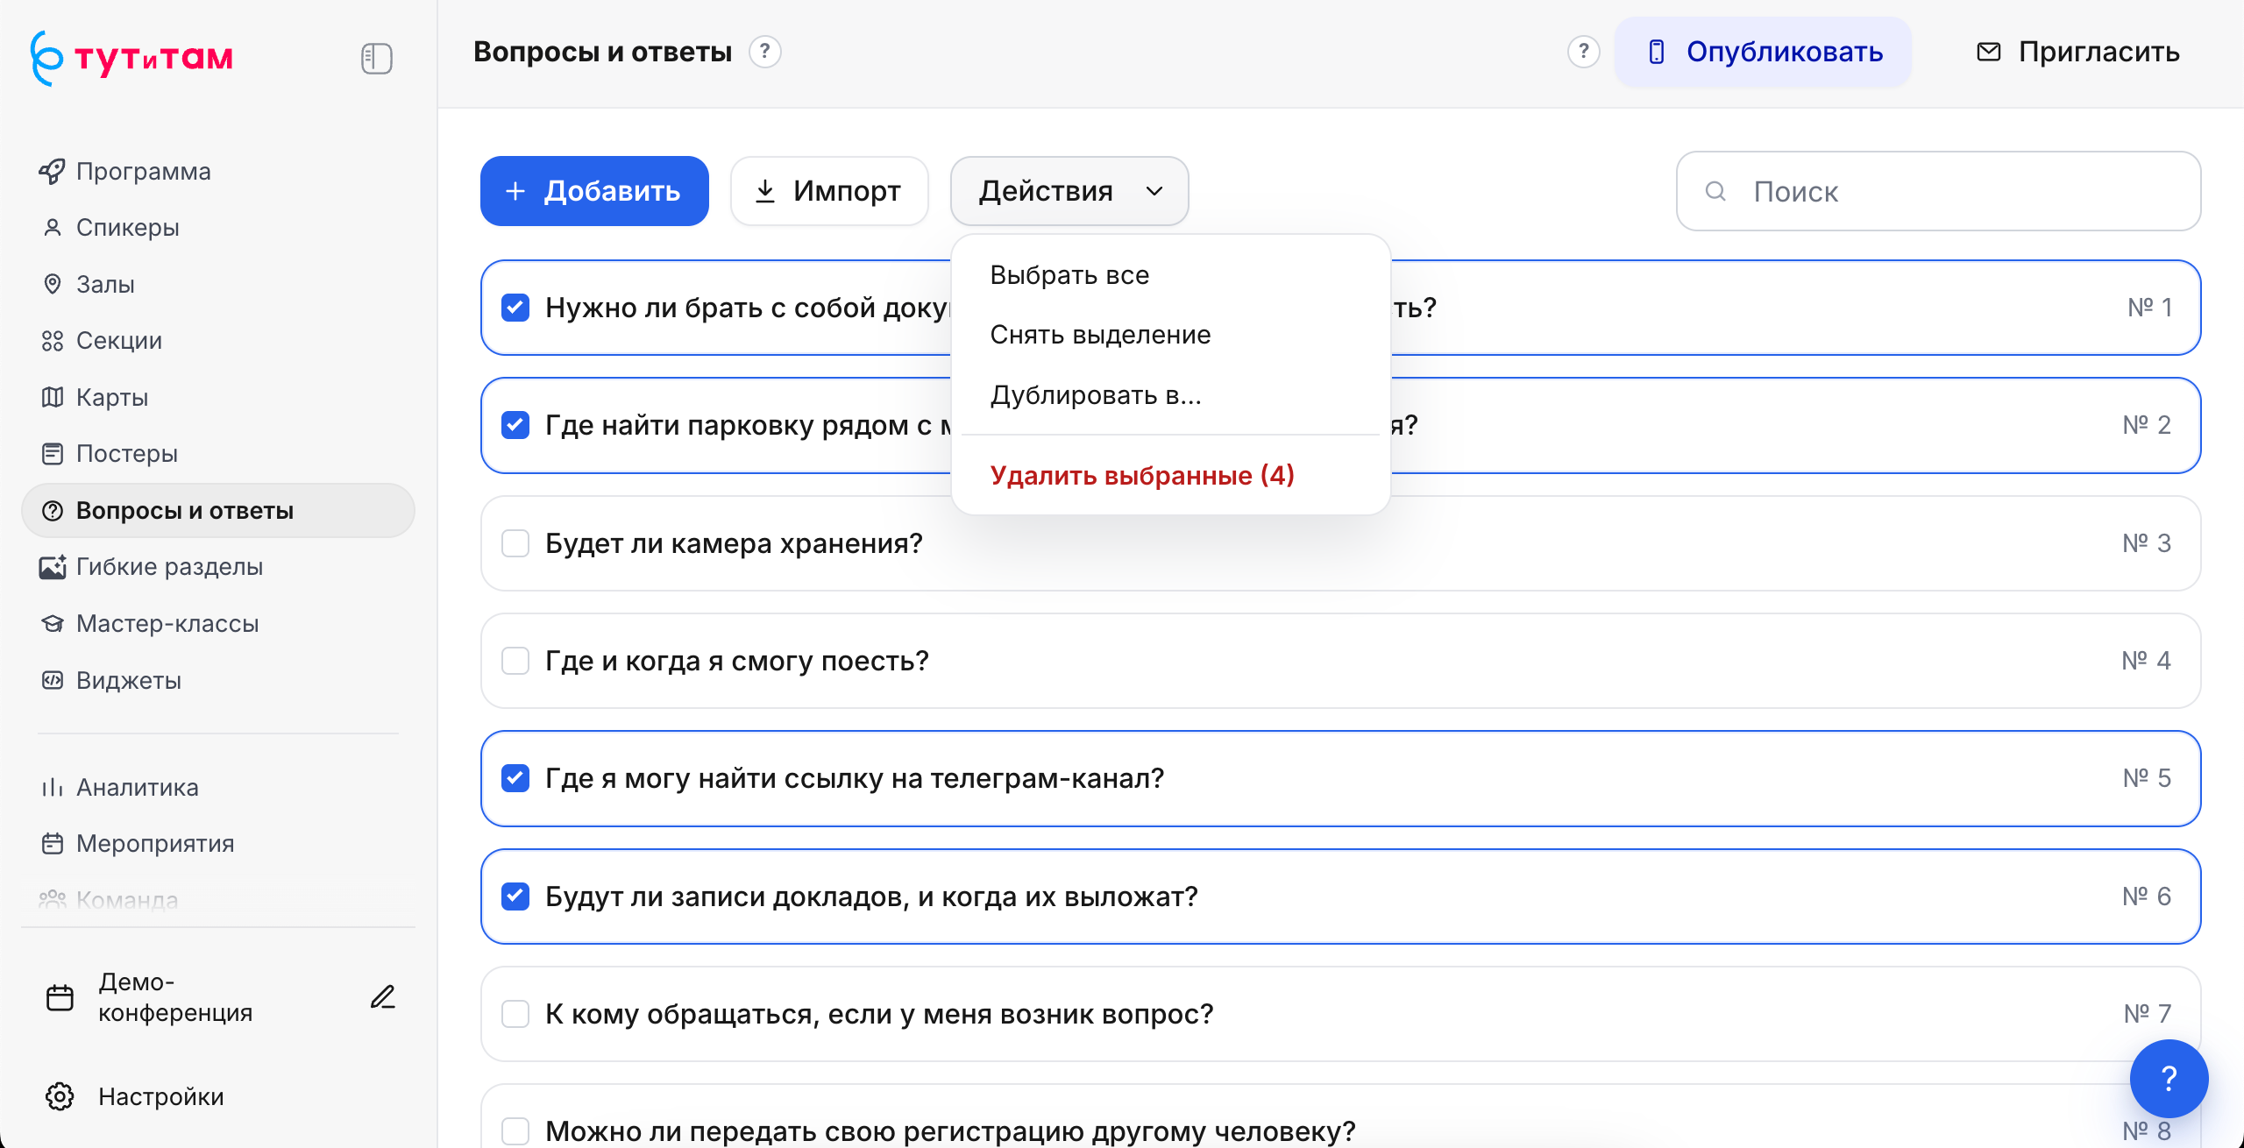2244x1148 pixels.
Task: Check 'Можно ли передать свою регистрацию' checkbox
Action: [x=515, y=1130]
